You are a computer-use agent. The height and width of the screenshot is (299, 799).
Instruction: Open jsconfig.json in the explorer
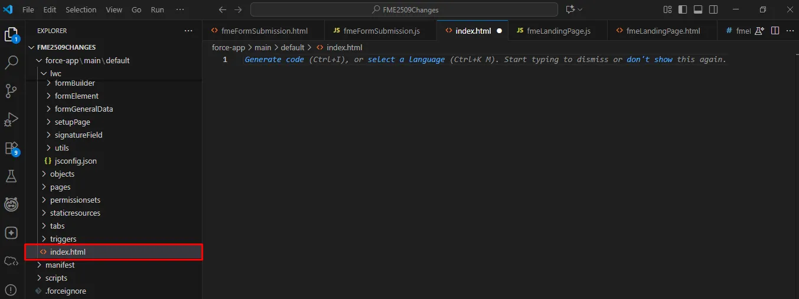click(76, 161)
